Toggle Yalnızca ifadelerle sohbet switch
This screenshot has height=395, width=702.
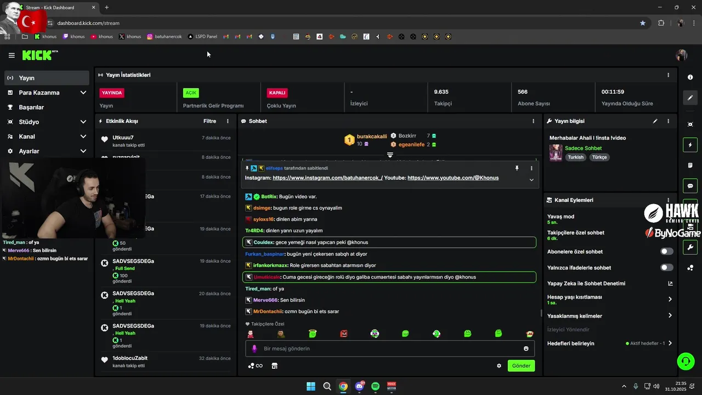pyautogui.click(x=667, y=268)
